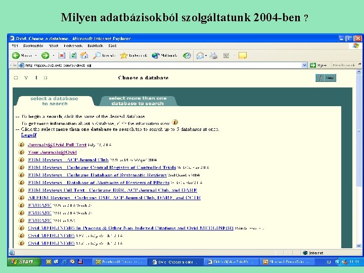Click the green Forward arrow button
Image resolution: width=364 pixels, height=273 pixels.
click(x=45, y=56)
